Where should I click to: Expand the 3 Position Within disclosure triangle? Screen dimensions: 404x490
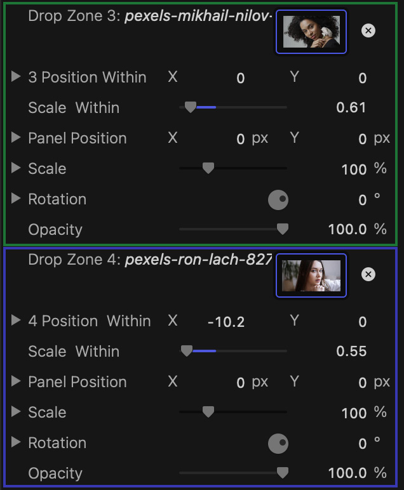click(x=16, y=77)
